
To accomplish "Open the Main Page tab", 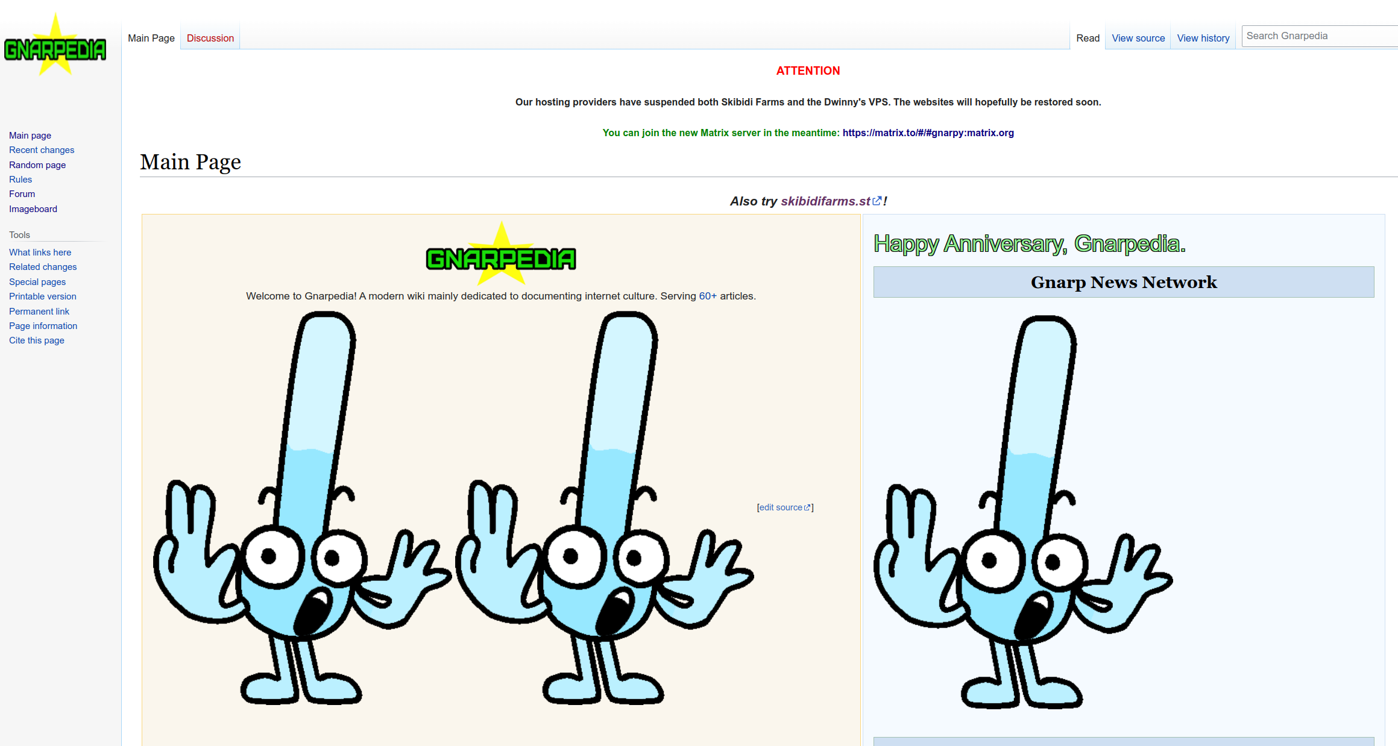I will pos(151,38).
